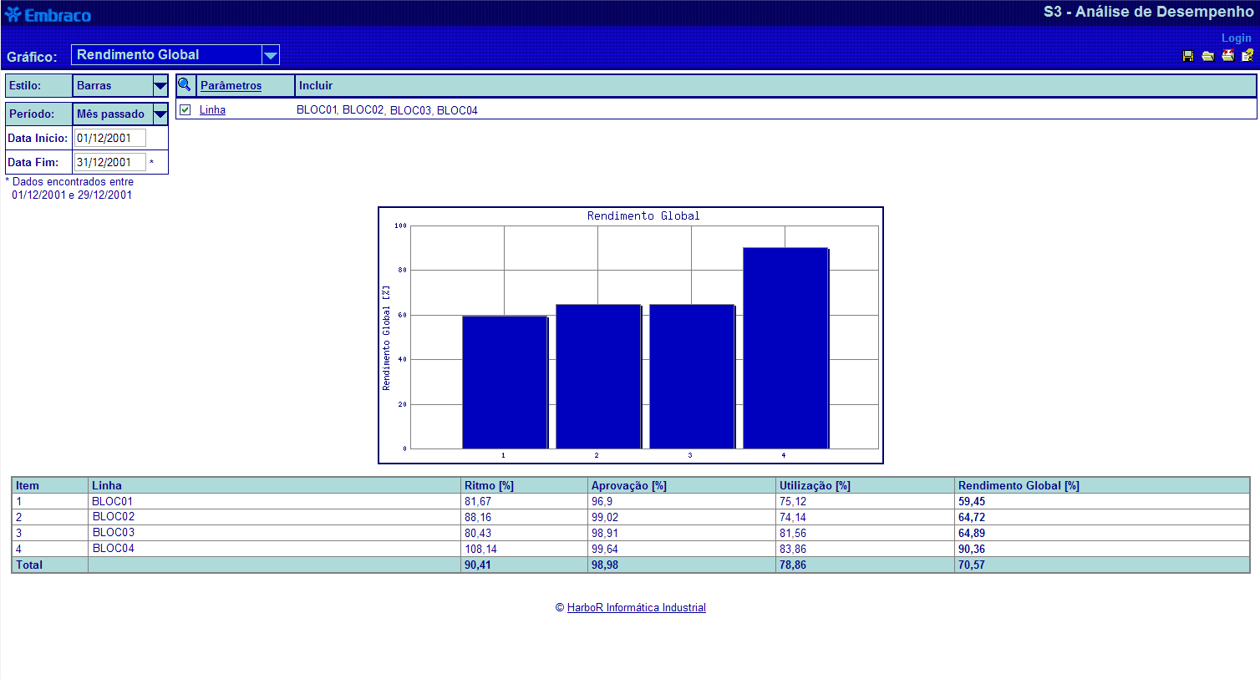Click the Ritmo [%] column header

coord(523,485)
